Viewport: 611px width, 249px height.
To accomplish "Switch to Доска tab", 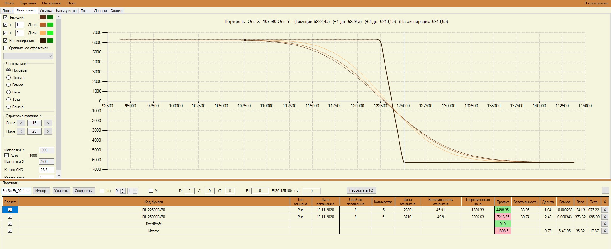I will pos(7,11).
